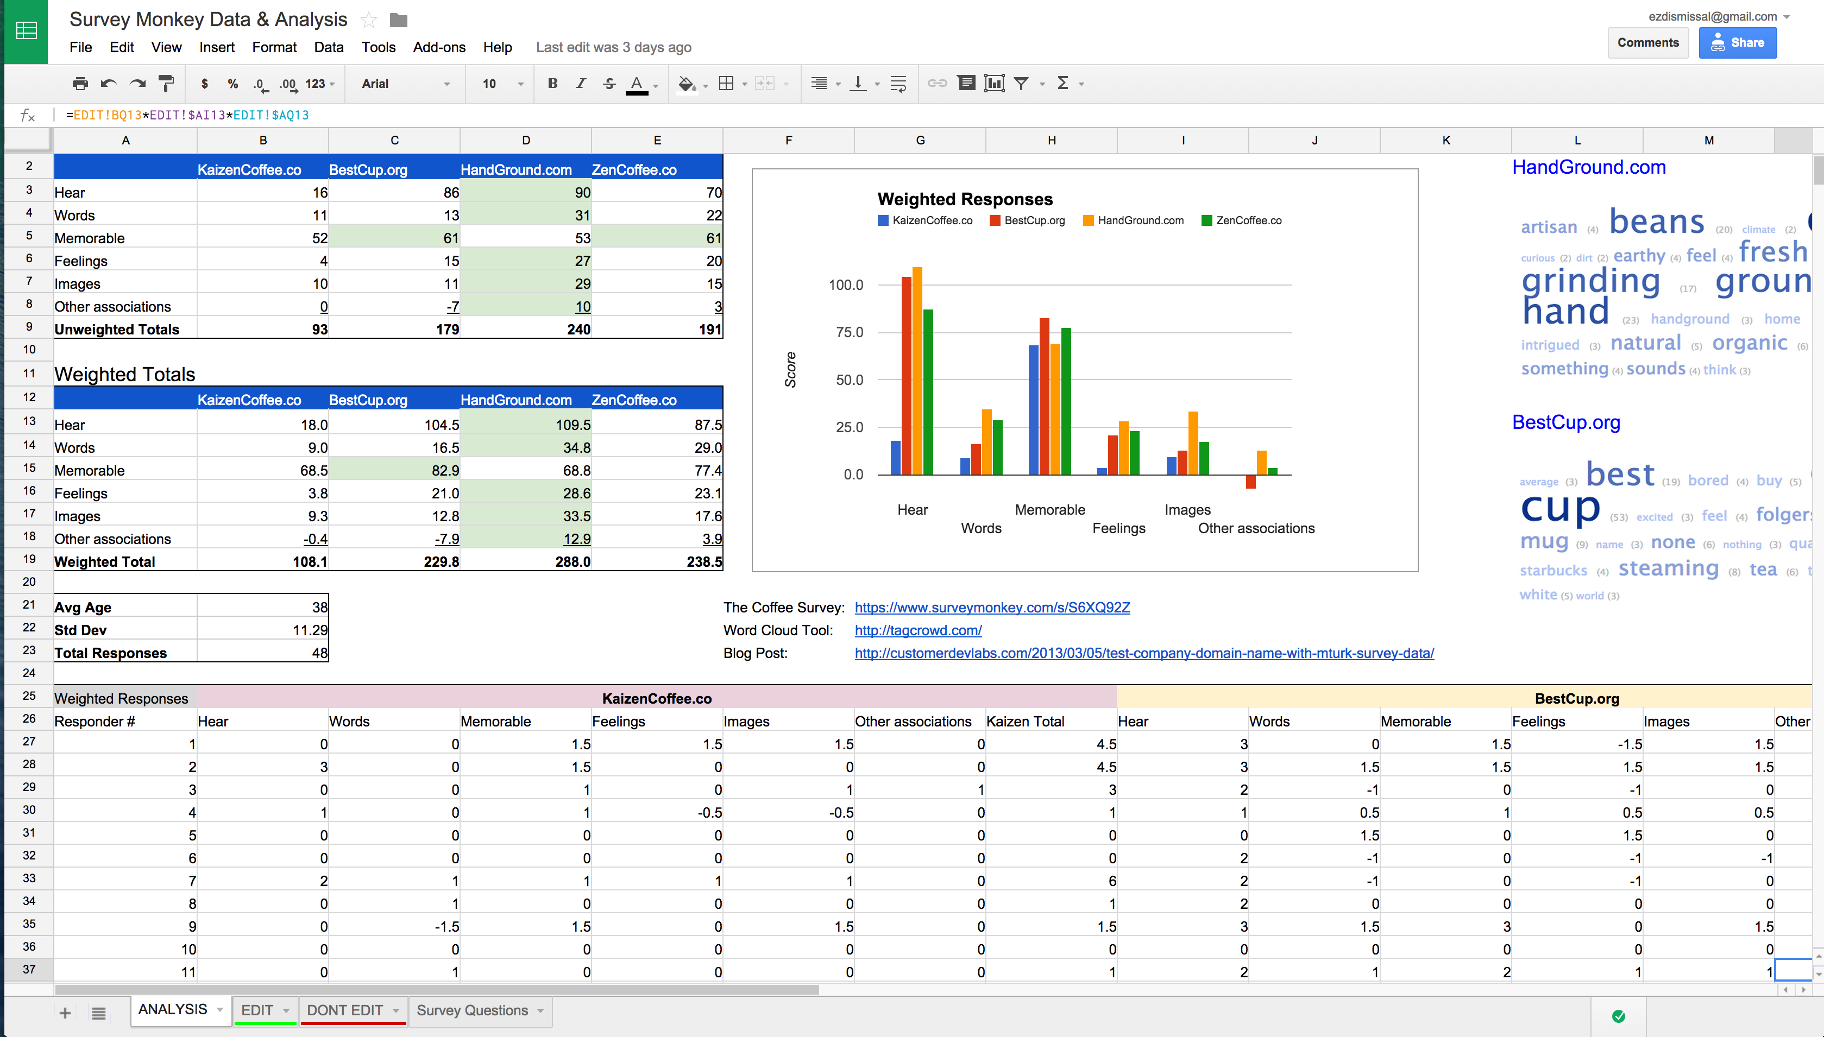Open the font family dropdown
1824x1037 pixels.
pyautogui.click(x=405, y=84)
